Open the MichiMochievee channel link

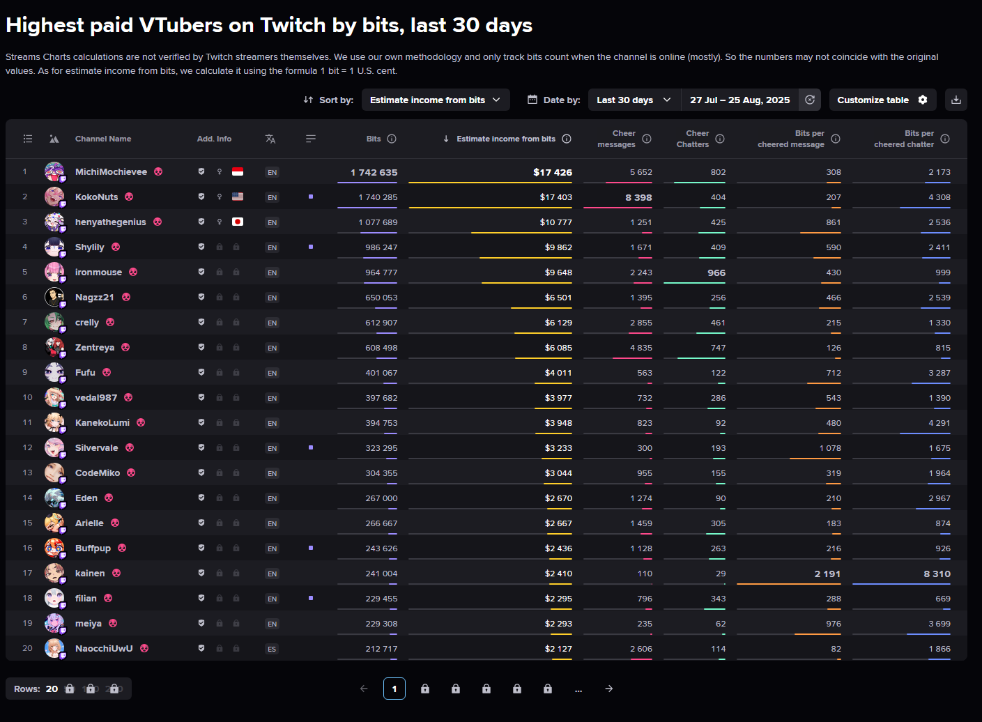click(x=111, y=171)
